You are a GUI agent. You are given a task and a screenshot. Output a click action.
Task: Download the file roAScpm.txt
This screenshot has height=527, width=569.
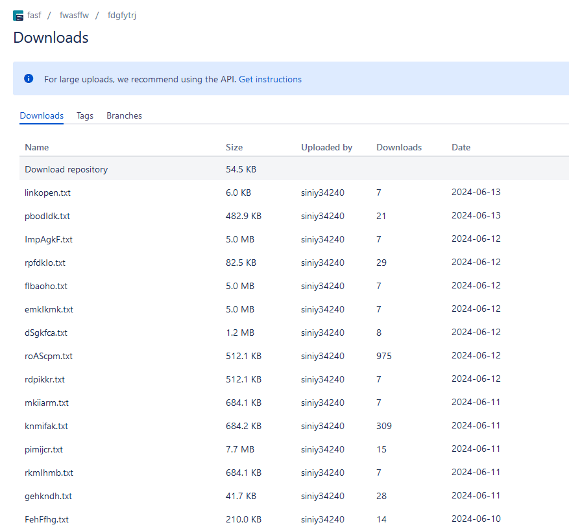(49, 357)
